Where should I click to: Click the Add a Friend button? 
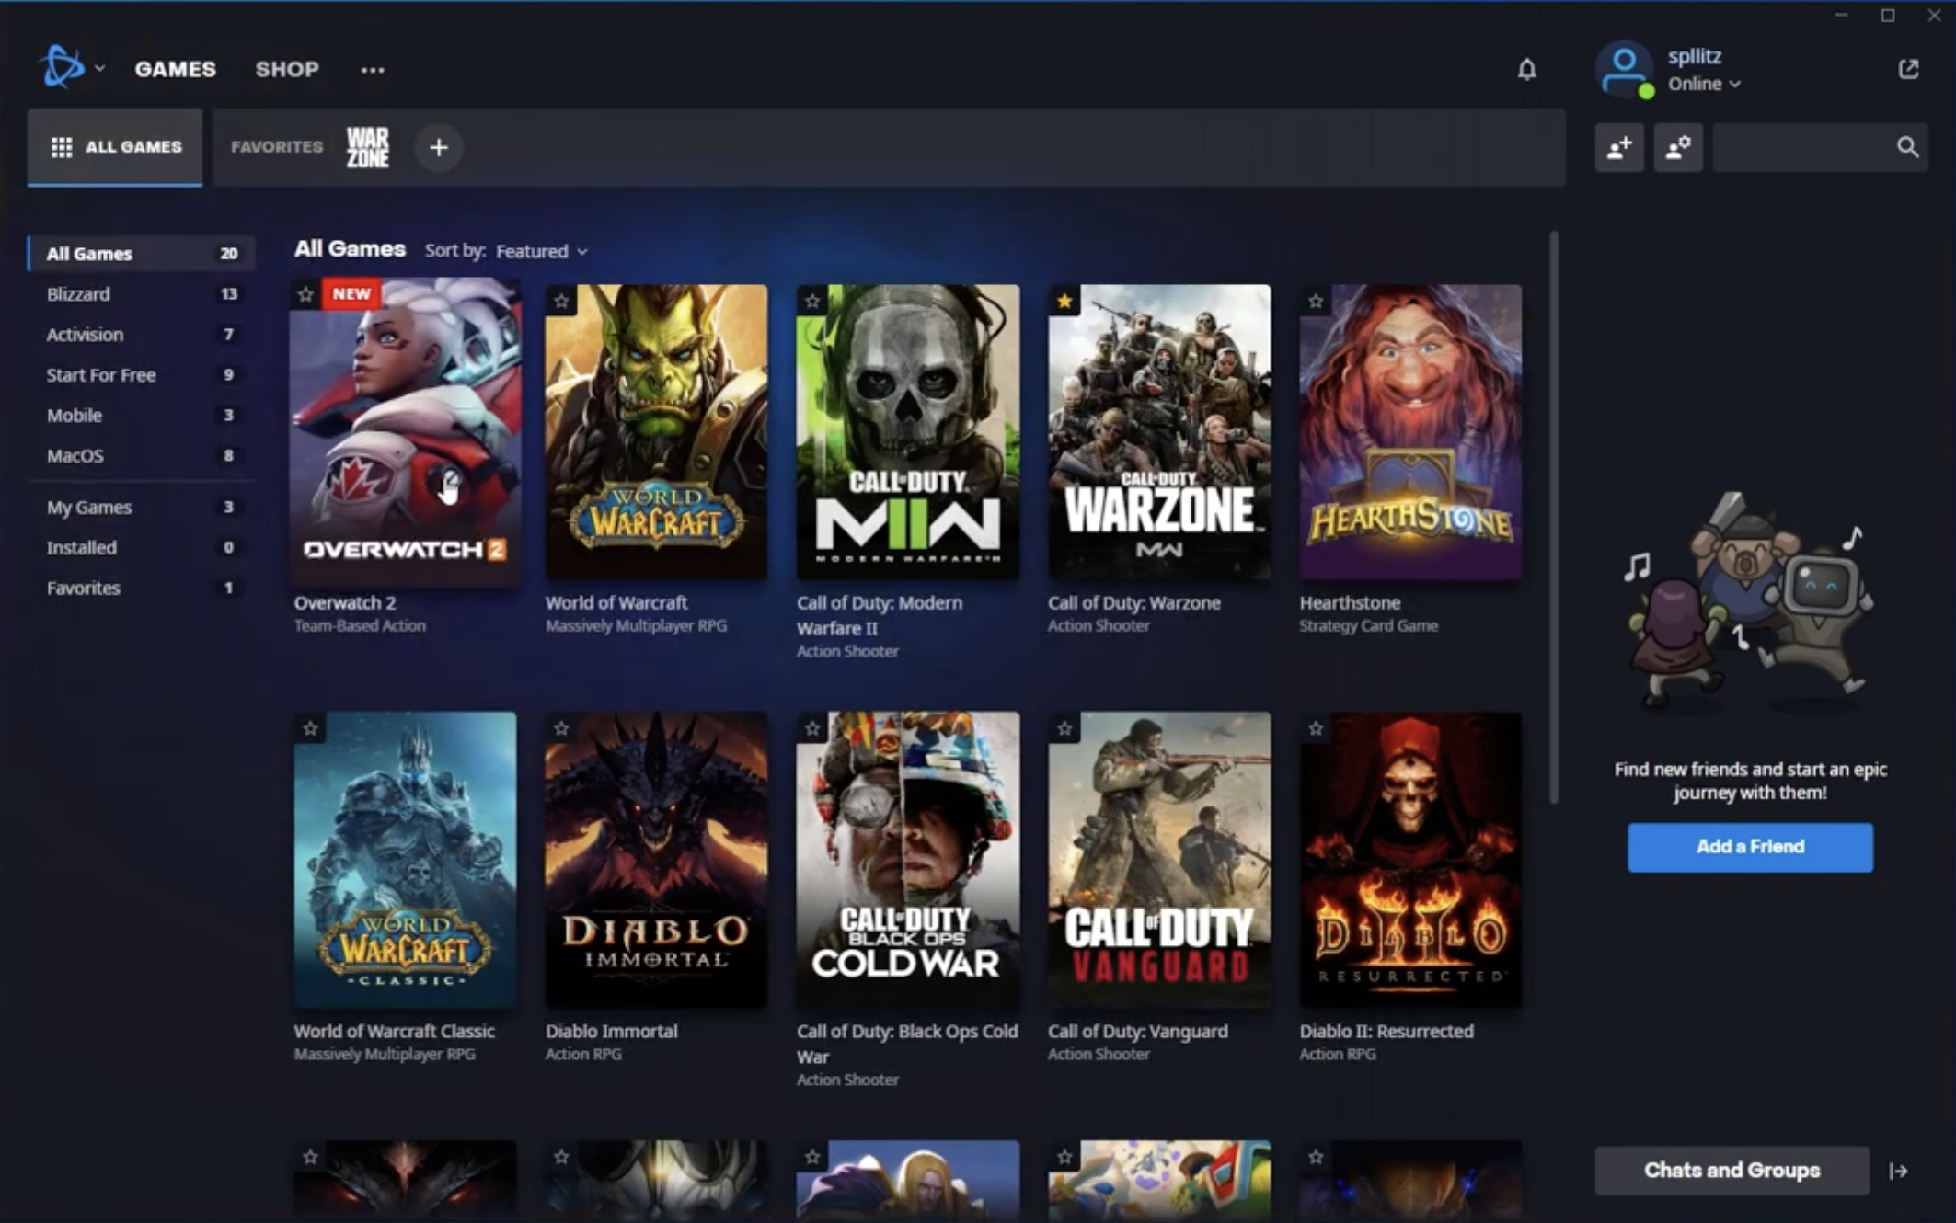[1750, 846]
